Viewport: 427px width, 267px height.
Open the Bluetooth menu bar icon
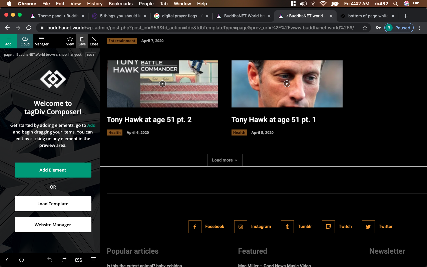313,4
